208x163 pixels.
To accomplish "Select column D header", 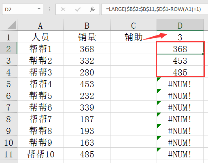I will (180, 25).
